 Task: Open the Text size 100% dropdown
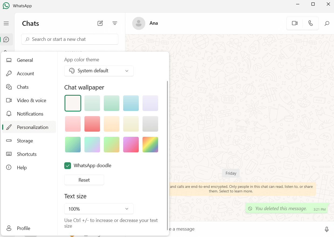[x=99, y=209]
